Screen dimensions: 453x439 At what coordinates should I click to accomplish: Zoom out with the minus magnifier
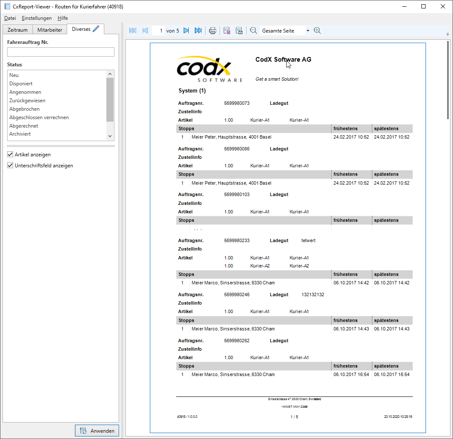pyautogui.click(x=253, y=30)
